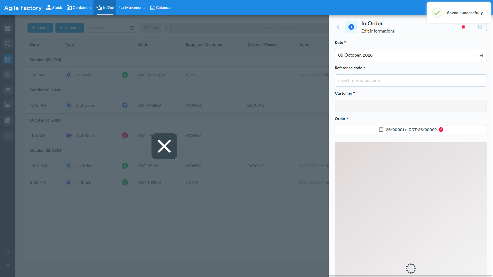Remove order with red edit badge

point(441,130)
